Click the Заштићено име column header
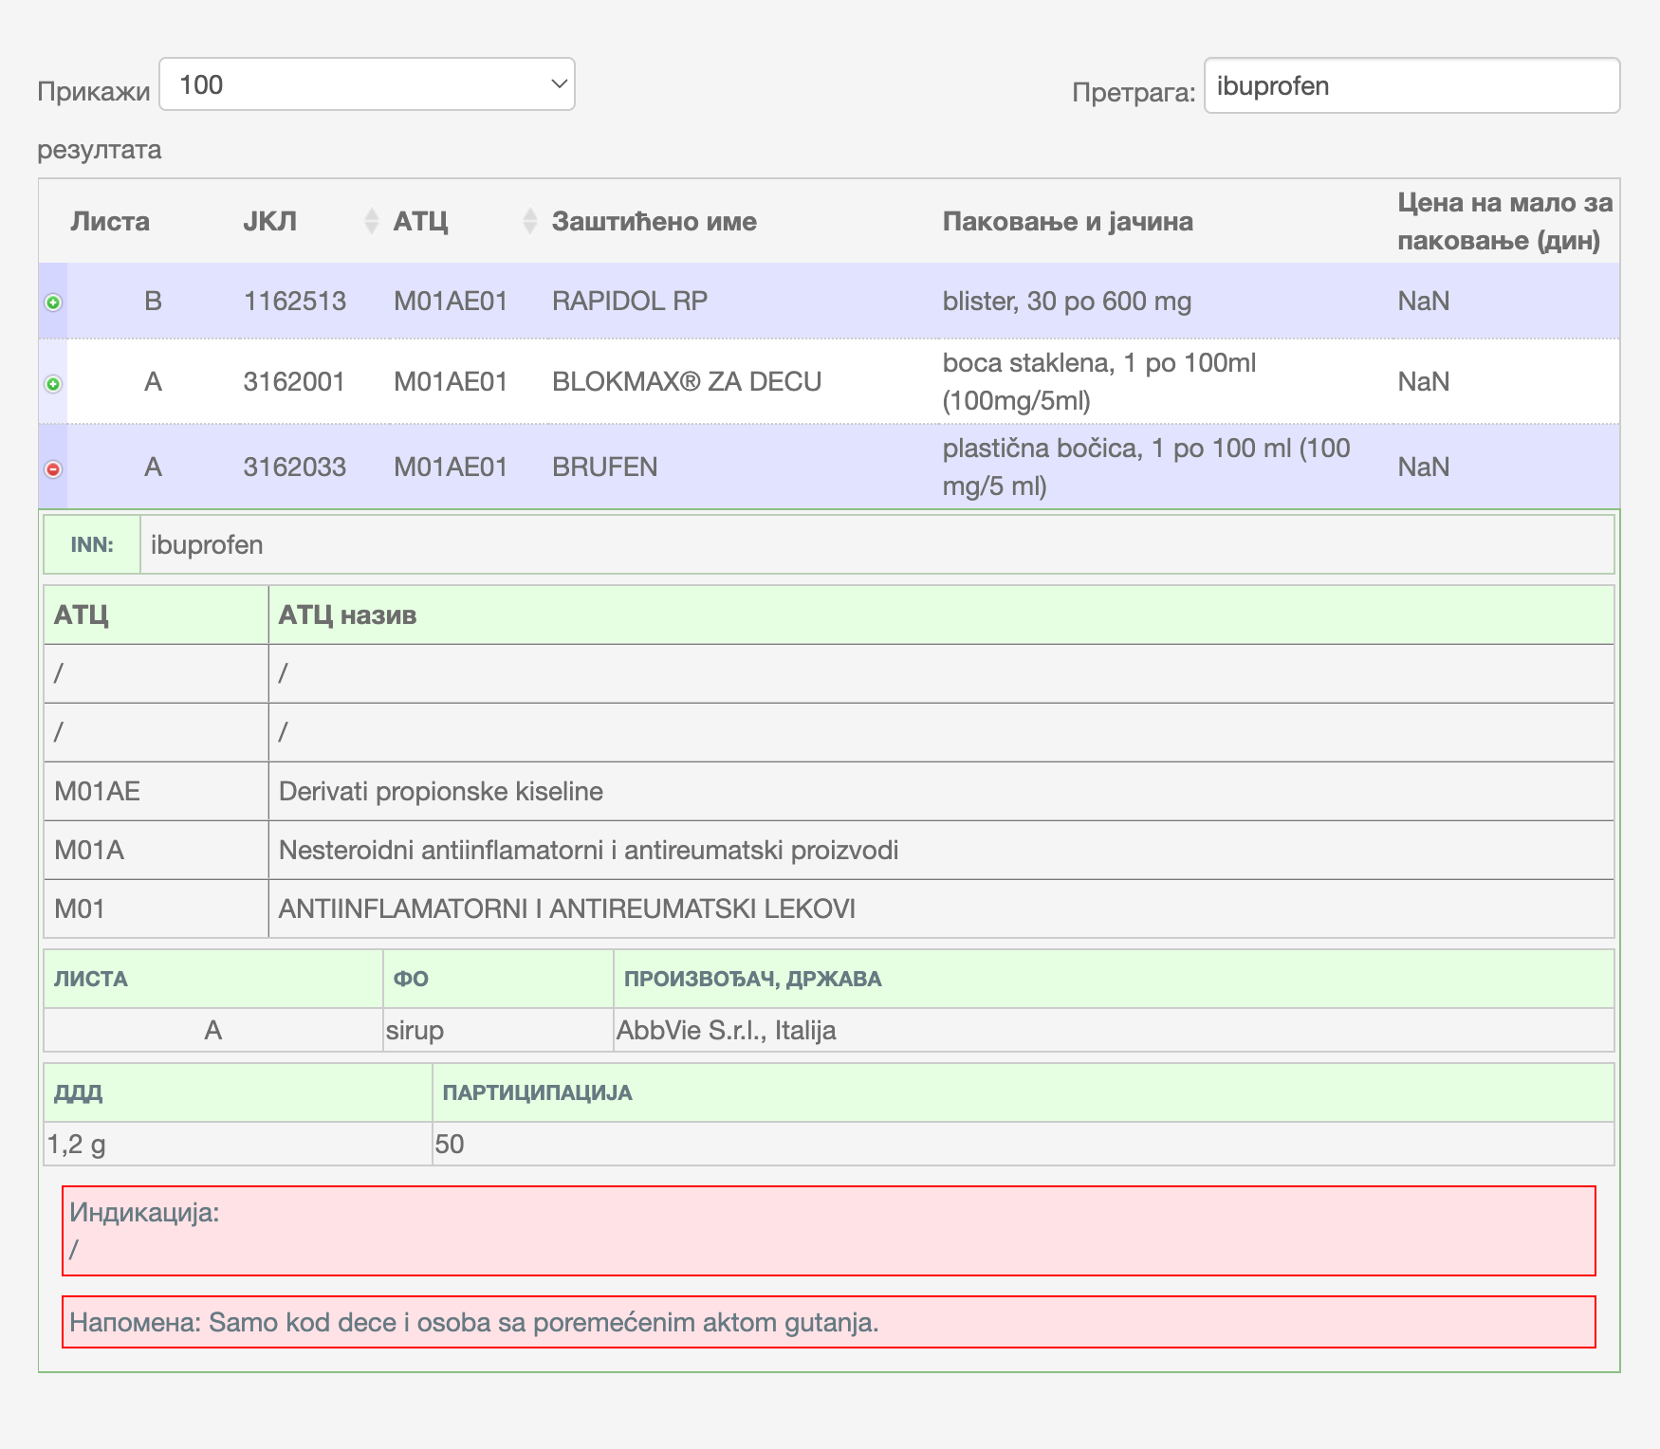This screenshot has height=1449, width=1660. click(x=655, y=221)
